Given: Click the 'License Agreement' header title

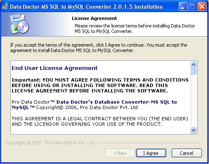Looking at the screenshot, I should click(94, 18).
